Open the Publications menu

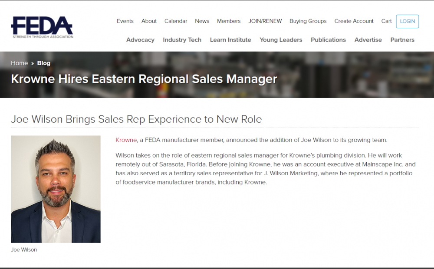328,40
